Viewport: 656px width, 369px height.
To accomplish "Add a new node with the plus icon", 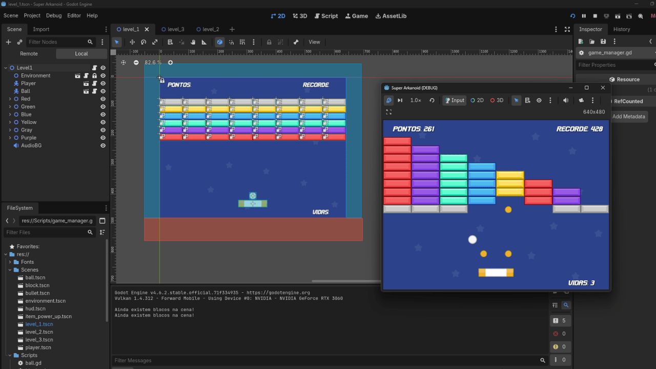I will tap(8, 42).
